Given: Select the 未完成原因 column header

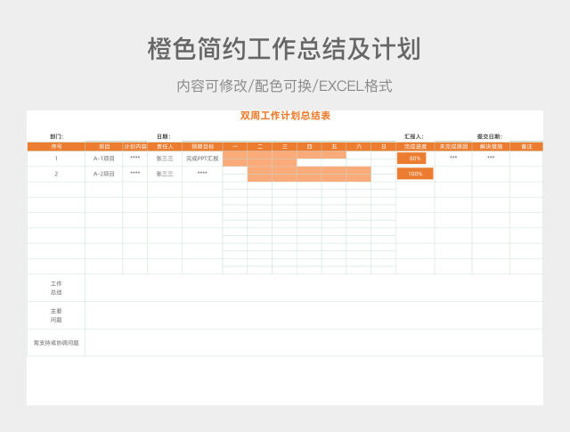Looking at the screenshot, I should coord(453,146).
